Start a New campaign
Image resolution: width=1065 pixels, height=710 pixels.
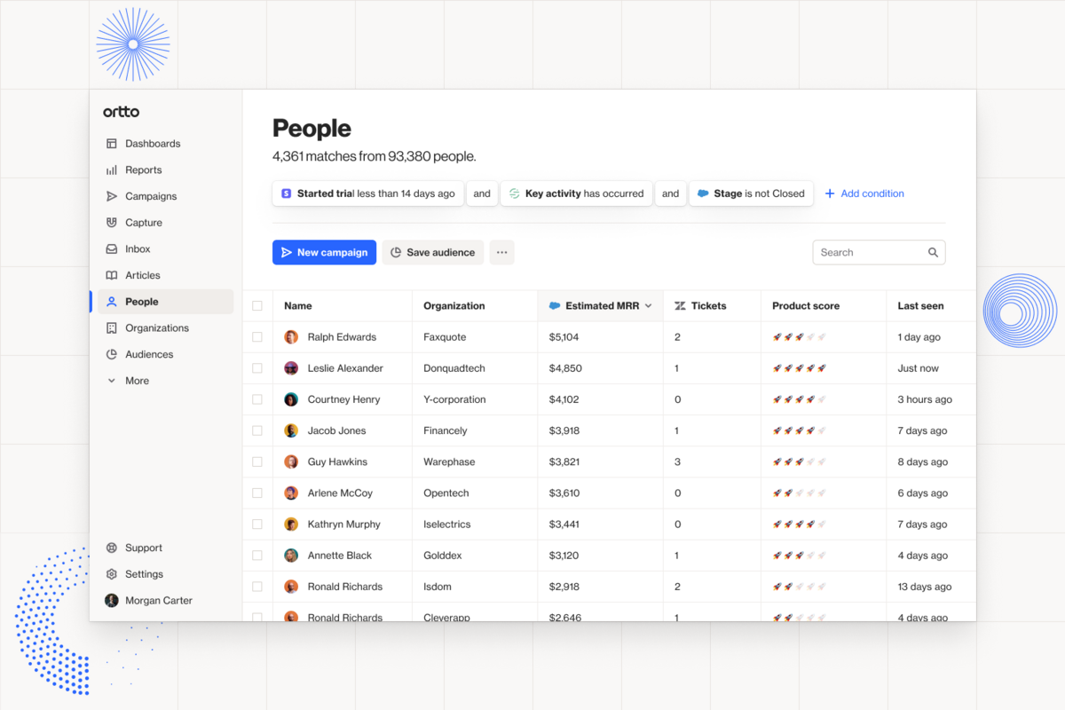324,252
